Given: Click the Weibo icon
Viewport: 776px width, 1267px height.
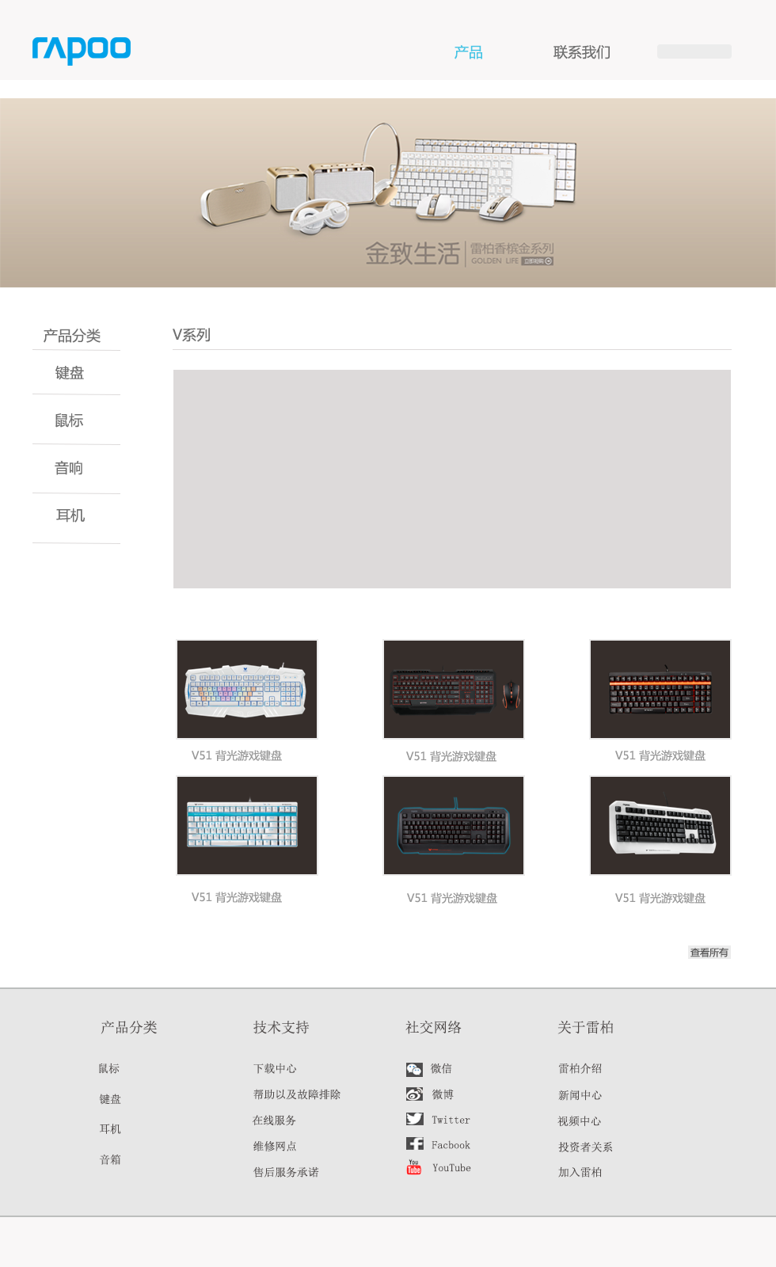Looking at the screenshot, I should [x=414, y=1094].
